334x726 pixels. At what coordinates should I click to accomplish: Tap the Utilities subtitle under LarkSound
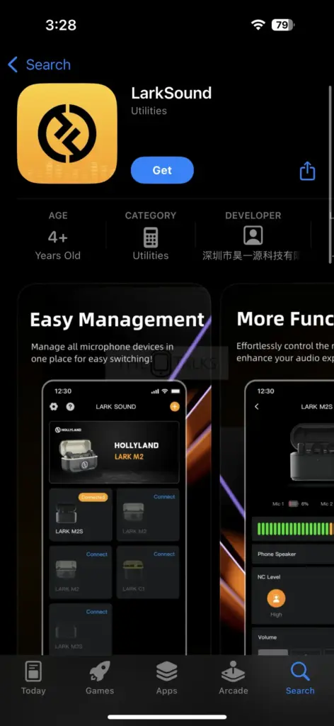tap(149, 111)
